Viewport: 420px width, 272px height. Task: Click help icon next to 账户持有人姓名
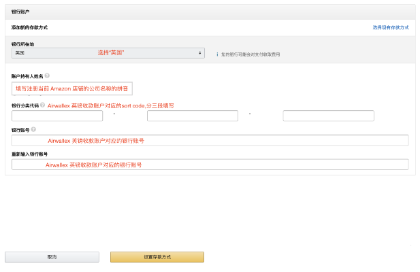(x=47, y=76)
